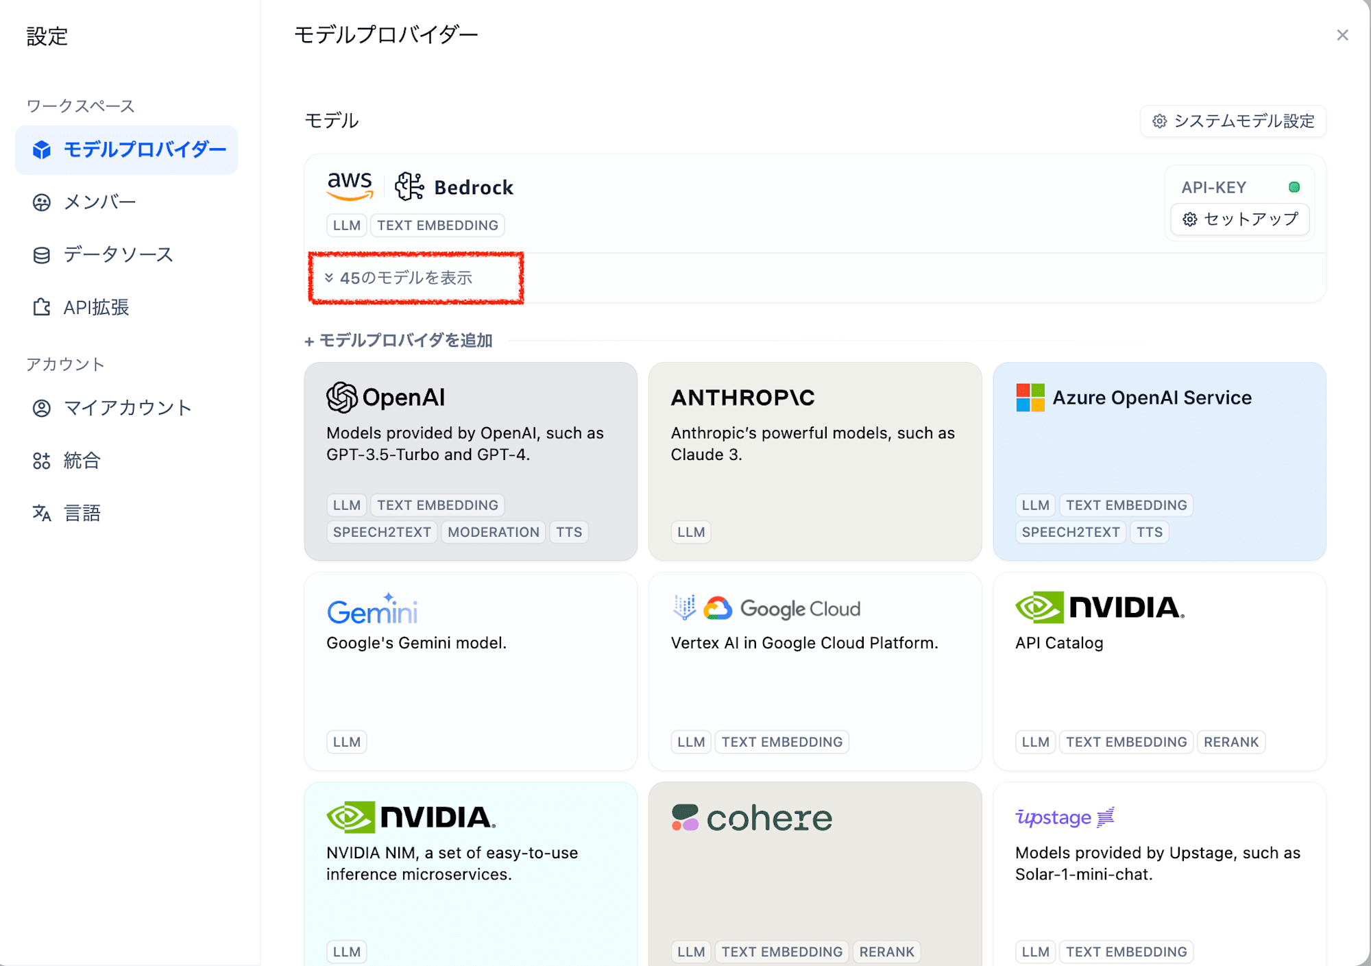Click the Upstage logo
This screenshot has width=1371, height=966.
point(1065,817)
